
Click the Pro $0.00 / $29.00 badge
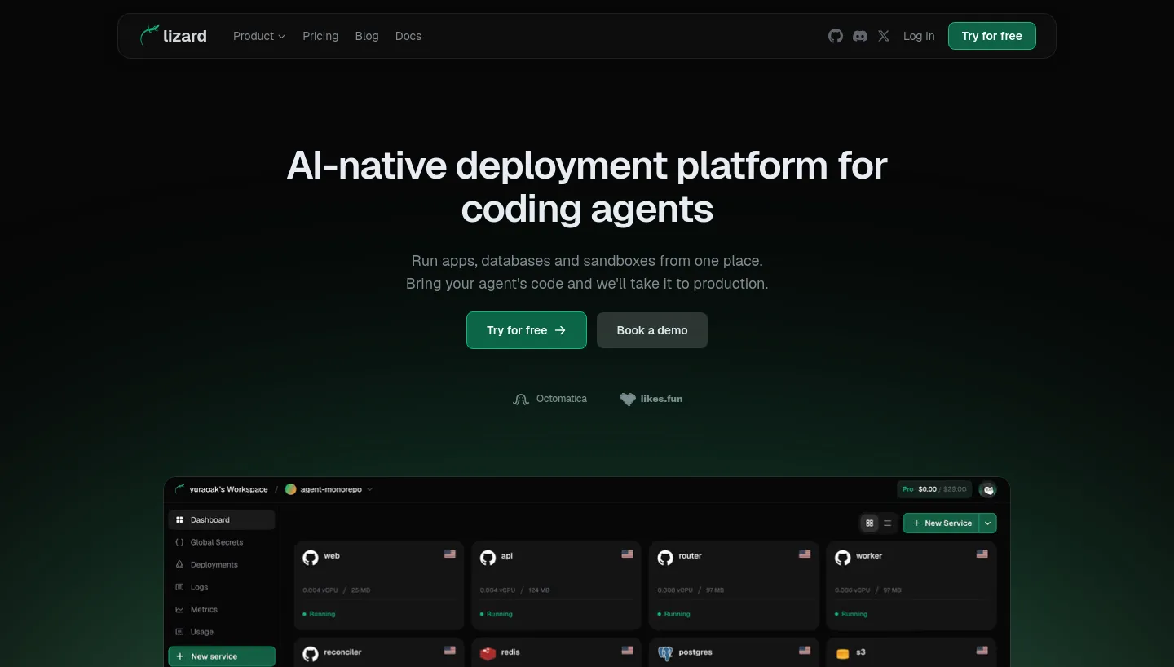(x=934, y=489)
